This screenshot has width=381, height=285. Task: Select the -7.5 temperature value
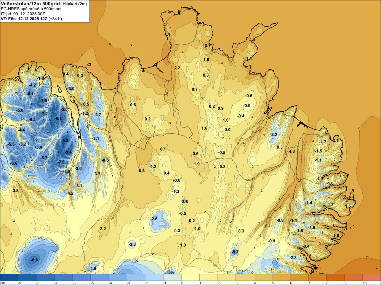[61, 162]
